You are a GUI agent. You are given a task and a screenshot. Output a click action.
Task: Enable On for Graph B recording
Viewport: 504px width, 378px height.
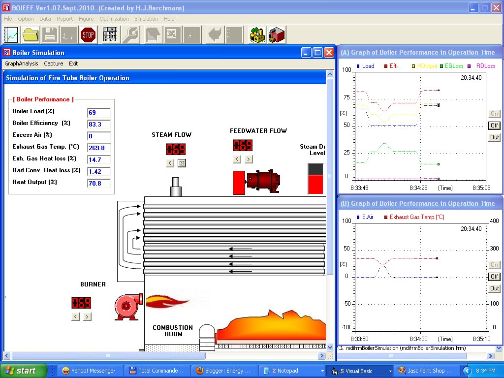(x=494, y=264)
